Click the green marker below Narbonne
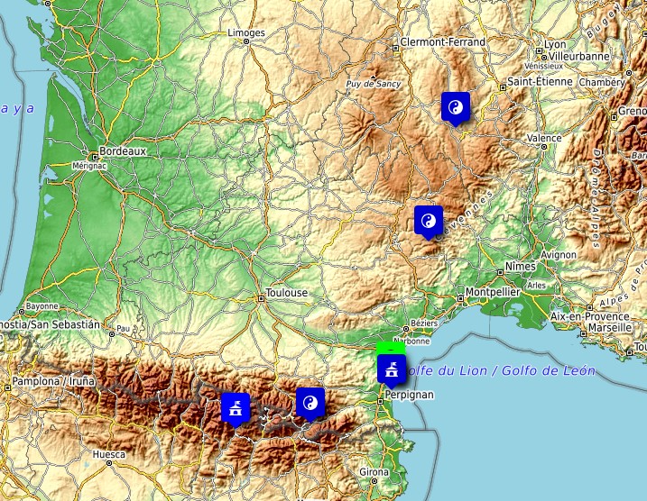The image size is (647, 501). coord(390,347)
